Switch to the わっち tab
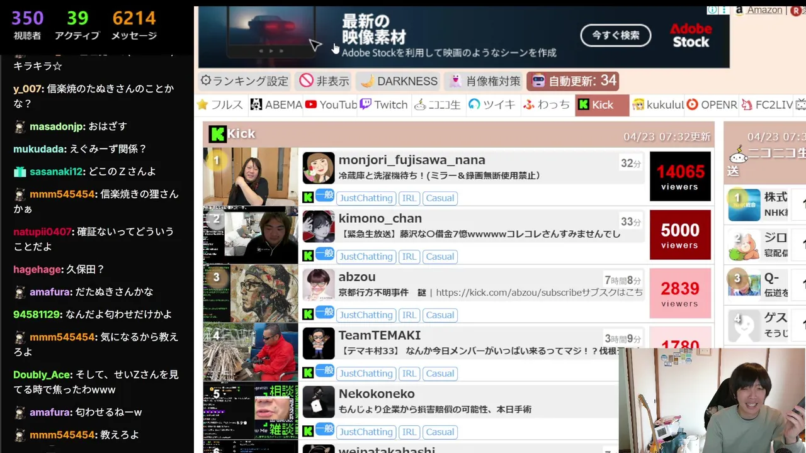The image size is (806, 453). 547,105
